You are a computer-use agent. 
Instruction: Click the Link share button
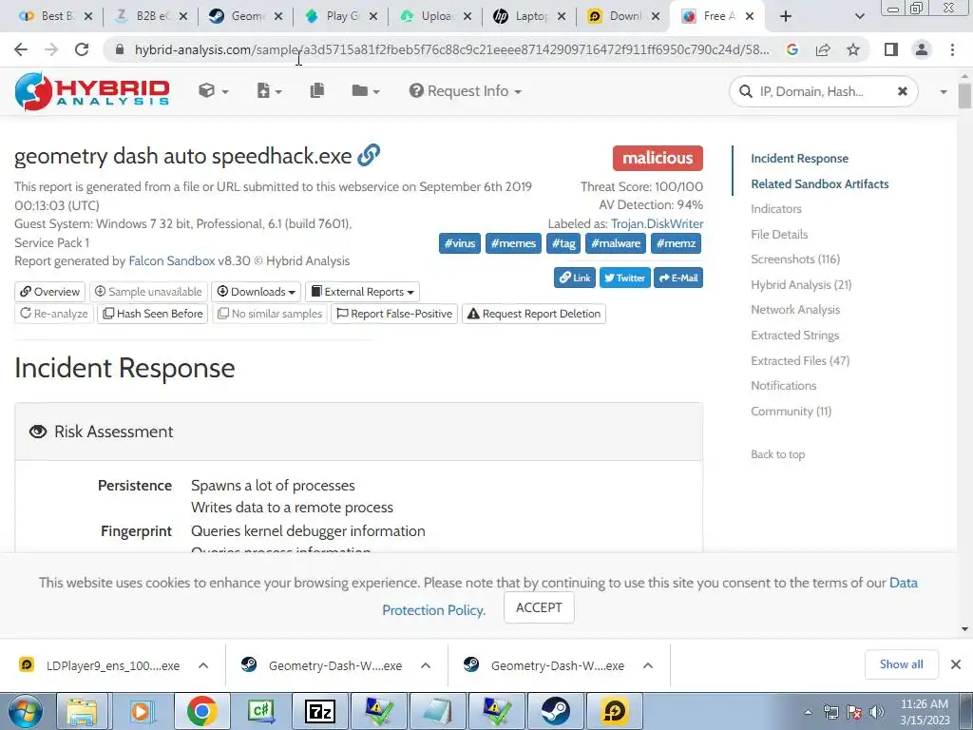pyautogui.click(x=575, y=279)
